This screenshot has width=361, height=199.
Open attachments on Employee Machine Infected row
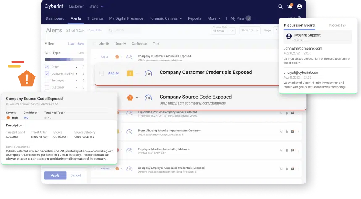click(x=287, y=150)
